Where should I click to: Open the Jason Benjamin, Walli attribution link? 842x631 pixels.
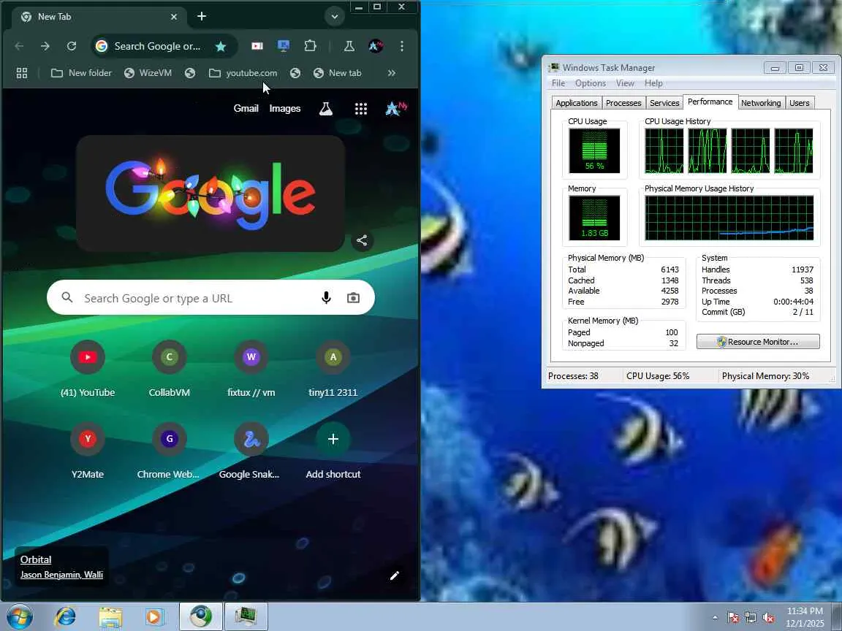tap(61, 575)
